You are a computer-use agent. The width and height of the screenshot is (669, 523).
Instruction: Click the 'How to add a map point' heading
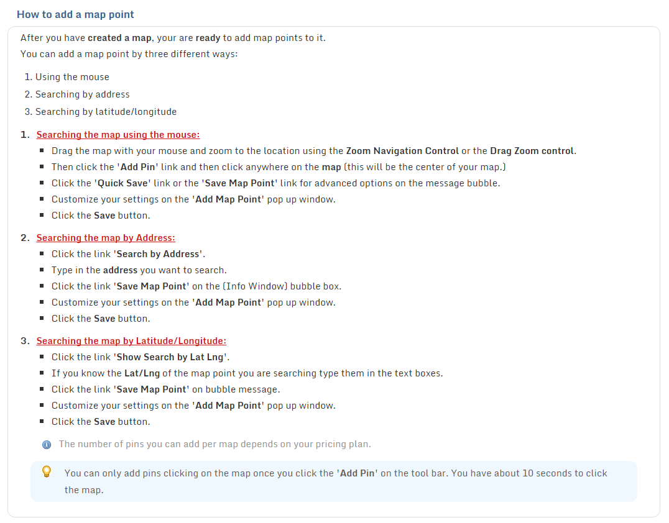tap(75, 14)
